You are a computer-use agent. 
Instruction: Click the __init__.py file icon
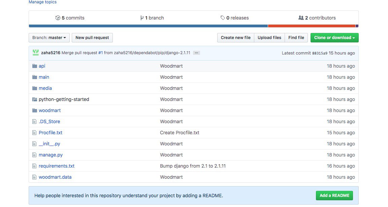pyautogui.click(x=34, y=144)
